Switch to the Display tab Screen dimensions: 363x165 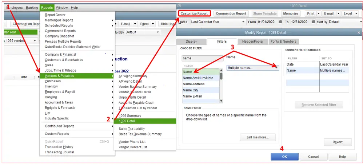click(191, 42)
